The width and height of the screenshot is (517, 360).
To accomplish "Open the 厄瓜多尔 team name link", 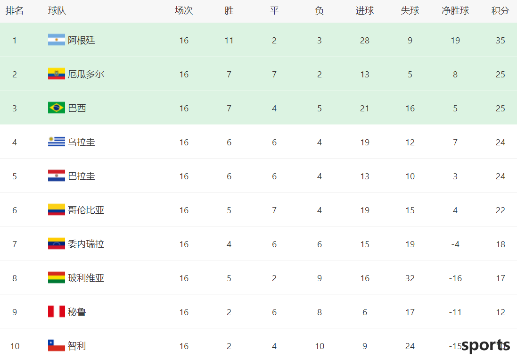I will 86,74.
